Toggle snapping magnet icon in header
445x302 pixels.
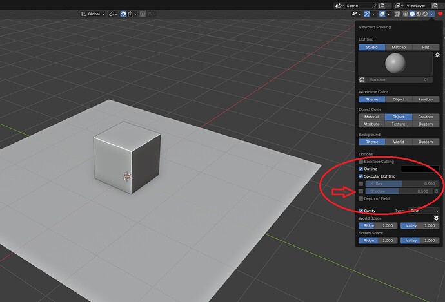(x=123, y=14)
